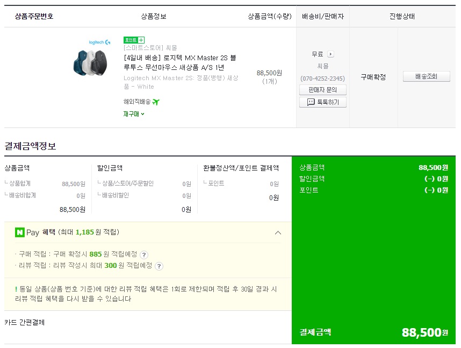This screenshot has width=461, height=348.
Task: Click the green 포인트 plus badge
Action: pyautogui.click(x=134, y=40)
